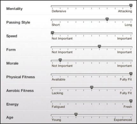
Task: Click the Morale slider handle
Action: point(60,60)
